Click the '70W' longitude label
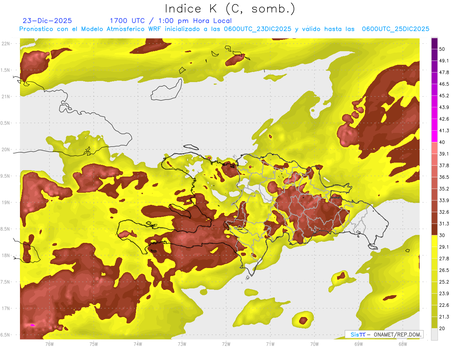 pyautogui.click(x=315, y=344)
